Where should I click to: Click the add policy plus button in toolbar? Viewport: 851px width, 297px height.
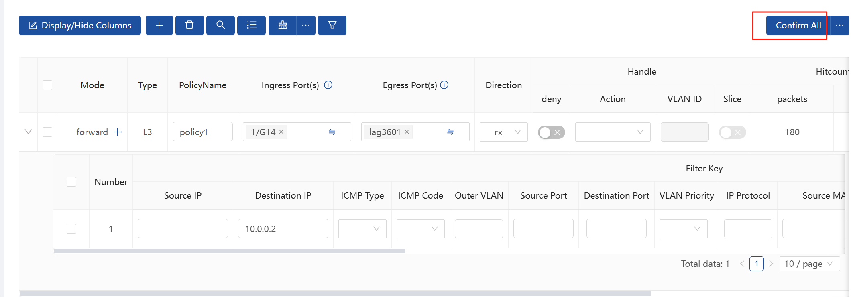click(x=159, y=25)
